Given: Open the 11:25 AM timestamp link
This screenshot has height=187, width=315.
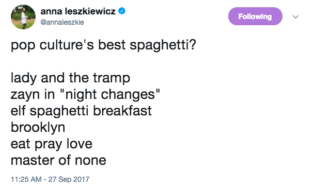Looking at the screenshot, I should [x=26, y=179].
